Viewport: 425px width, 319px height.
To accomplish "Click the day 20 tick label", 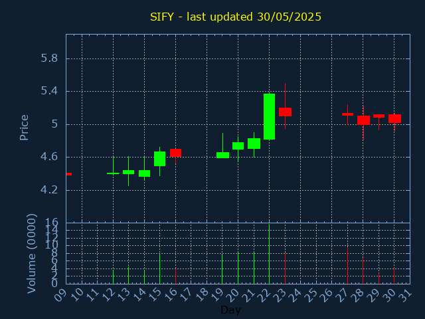I will (233, 295).
